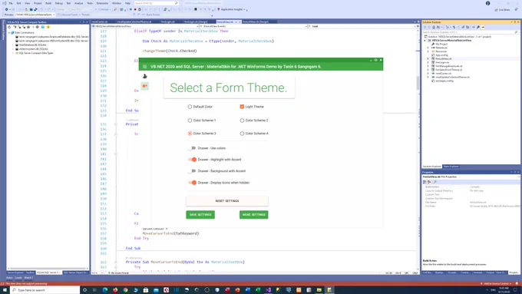Click the yellow smiley icon in SQL Toolbox
Viewport: 522px width, 294px height.
point(48,27)
